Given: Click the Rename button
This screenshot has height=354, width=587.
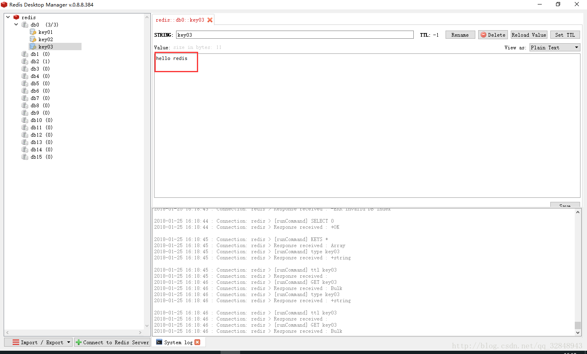Looking at the screenshot, I should pyautogui.click(x=460, y=35).
